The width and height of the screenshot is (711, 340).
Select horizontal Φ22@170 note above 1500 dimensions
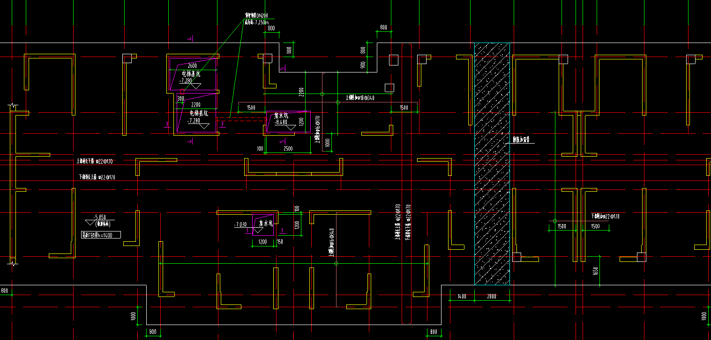coord(606,216)
